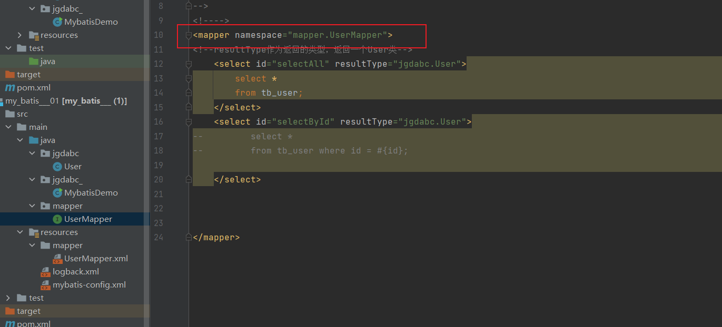Fold the selectById select tag at line 16
The image size is (722, 327).
(x=189, y=122)
